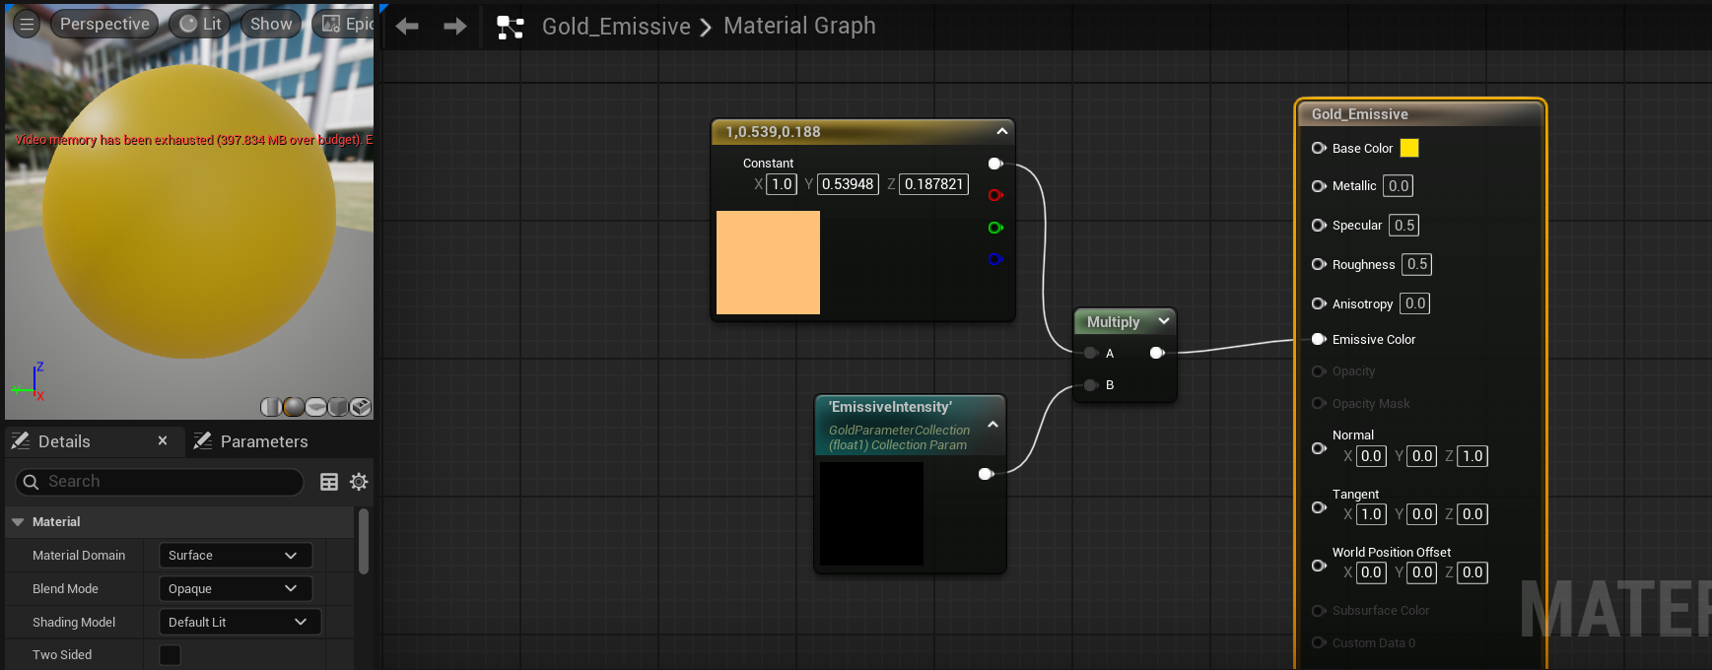This screenshot has width=1712, height=670.
Task: Click the Tangent input pin
Action: (x=1319, y=507)
